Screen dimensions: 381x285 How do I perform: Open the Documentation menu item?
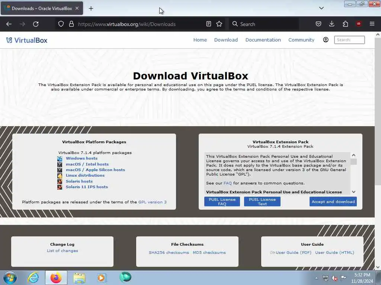[x=263, y=40]
